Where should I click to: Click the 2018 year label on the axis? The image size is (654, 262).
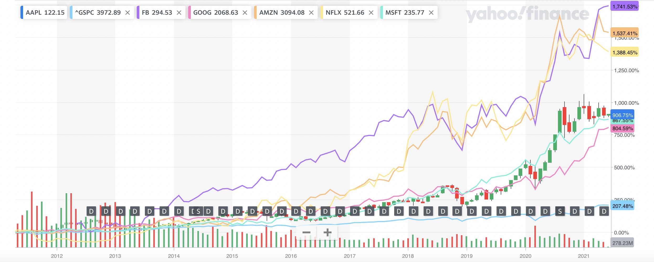pyautogui.click(x=408, y=256)
